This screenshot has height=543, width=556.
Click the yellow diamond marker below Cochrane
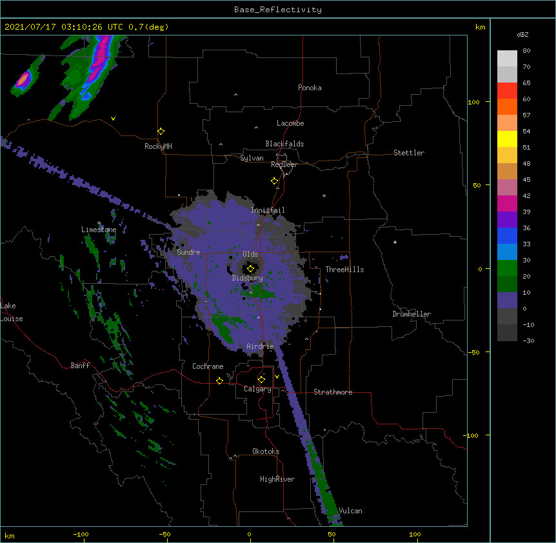coord(219,380)
